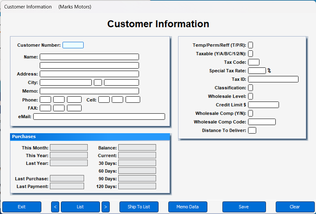The image size is (316, 214).
Task: Click the Taxable Y/A/B/C/1/2/N field
Action: coord(250,54)
